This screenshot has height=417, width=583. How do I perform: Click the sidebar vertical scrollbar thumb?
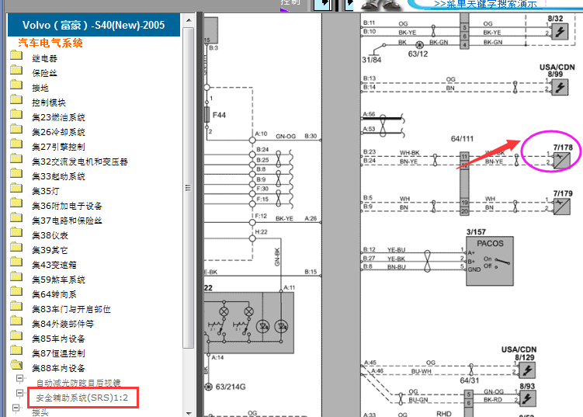click(189, 188)
